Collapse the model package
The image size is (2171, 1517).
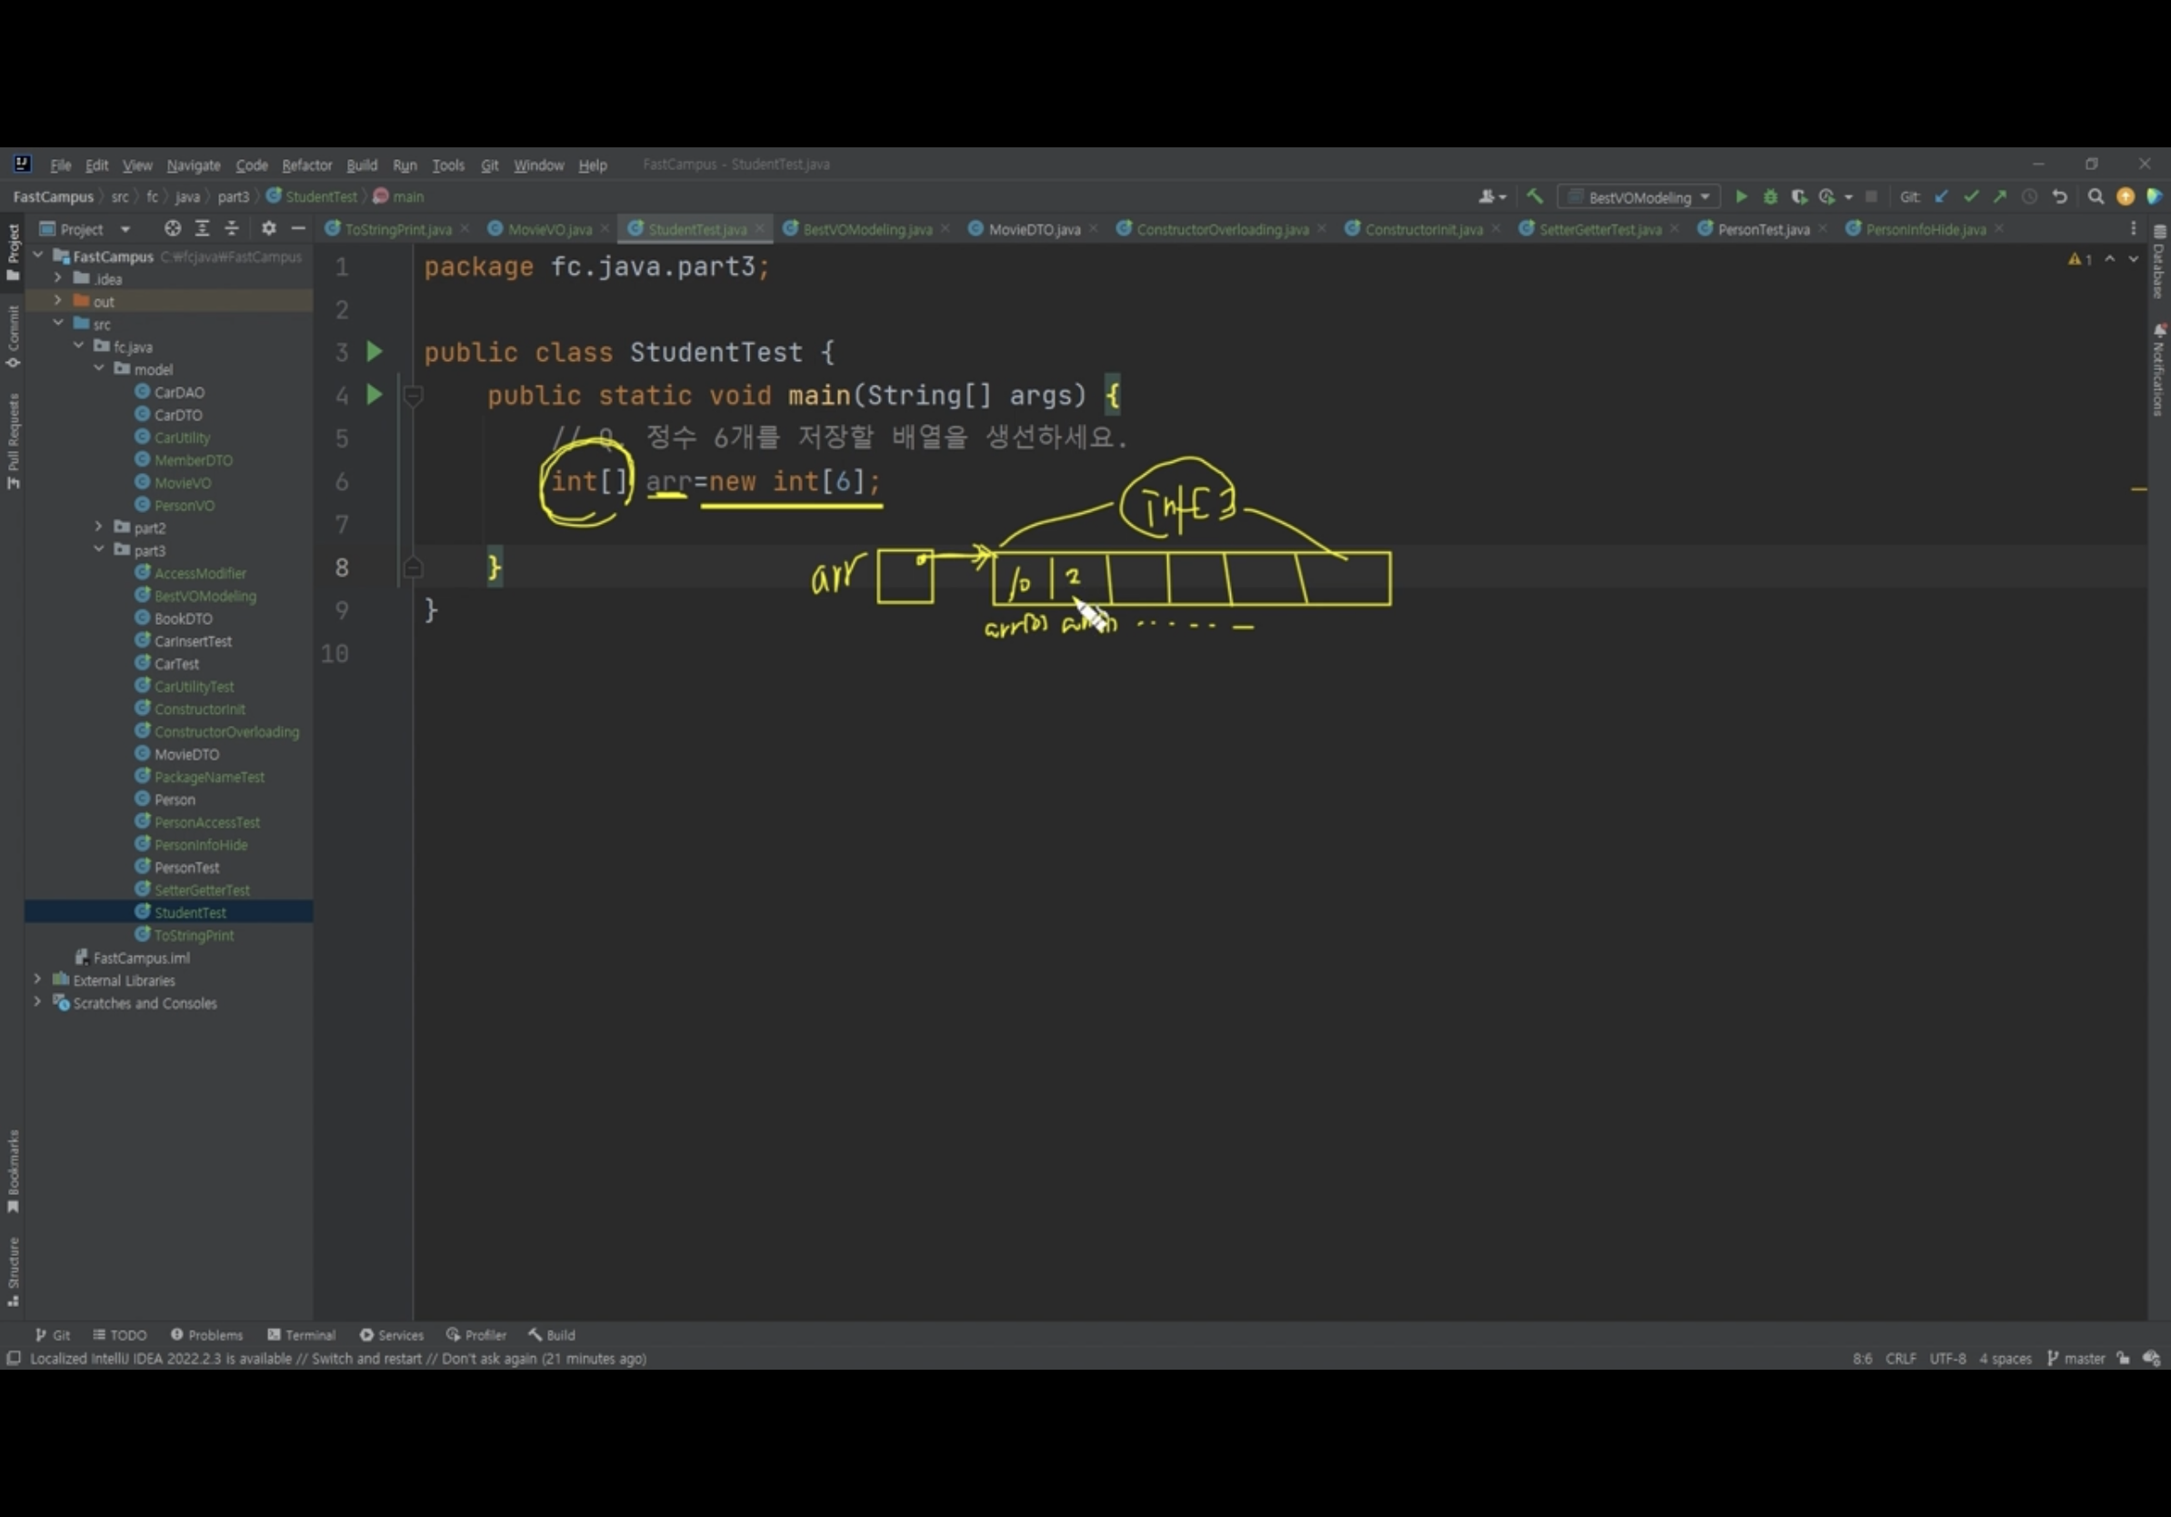pyautogui.click(x=99, y=369)
